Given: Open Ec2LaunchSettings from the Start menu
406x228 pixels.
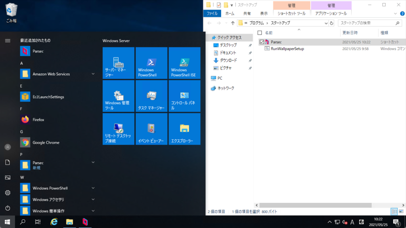Looking at the screenshot, I should pos(58,97).
